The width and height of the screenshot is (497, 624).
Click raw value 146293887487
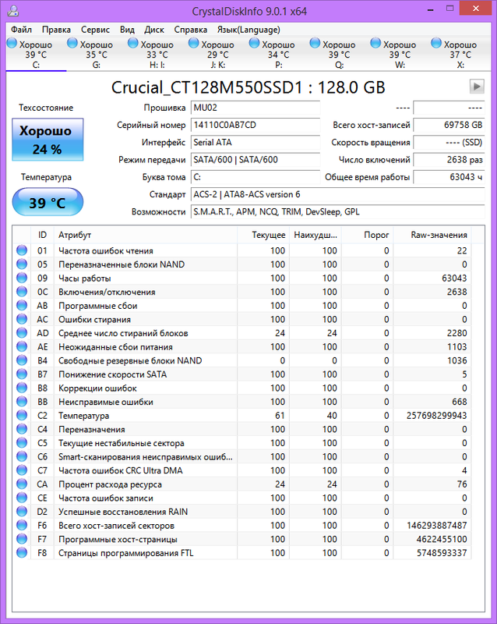(436, 525)
